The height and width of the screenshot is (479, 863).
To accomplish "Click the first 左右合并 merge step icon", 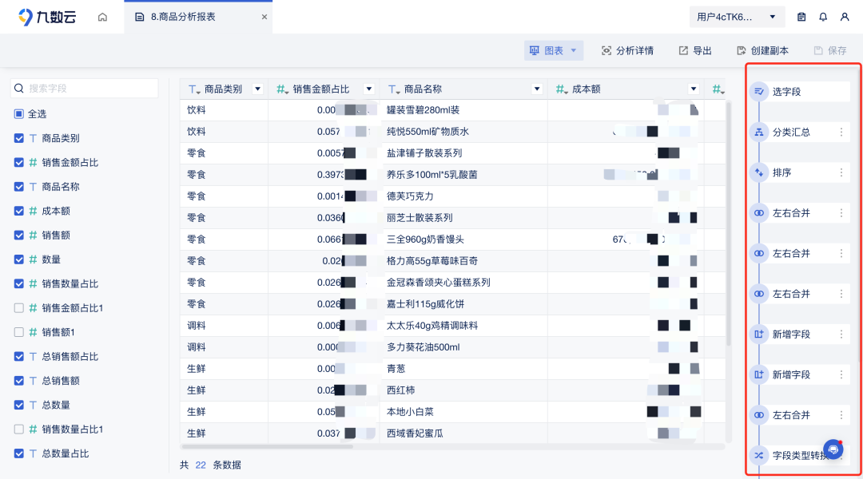I will pos(758,212).
